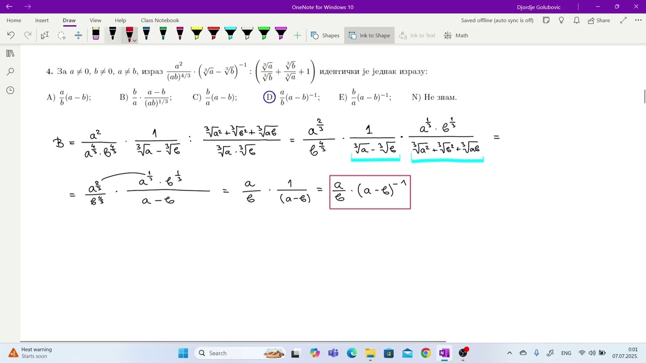Pick the Eraser tool
The width and height of the screenshot is (646, 363).
96,34
